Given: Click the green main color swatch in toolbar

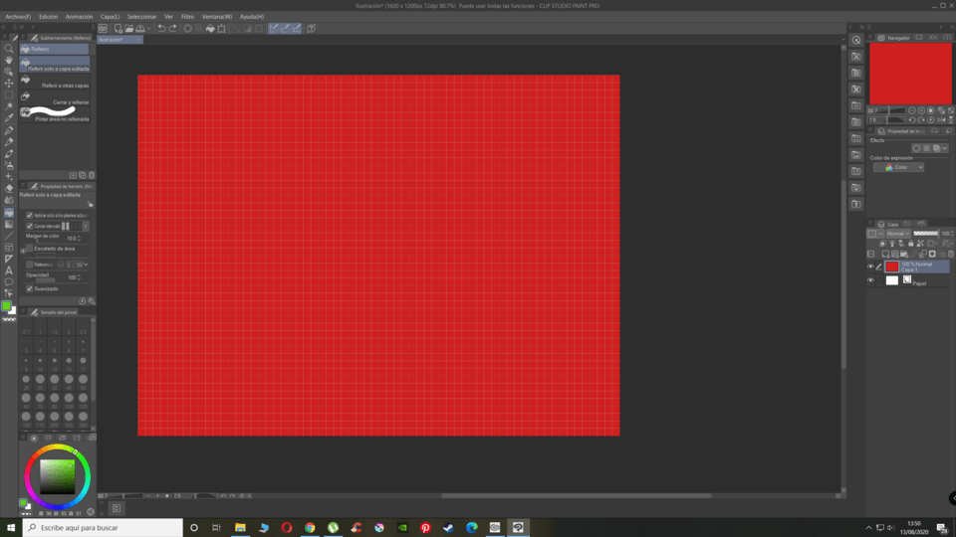Looking at the screenshot, I should (6, 305).
